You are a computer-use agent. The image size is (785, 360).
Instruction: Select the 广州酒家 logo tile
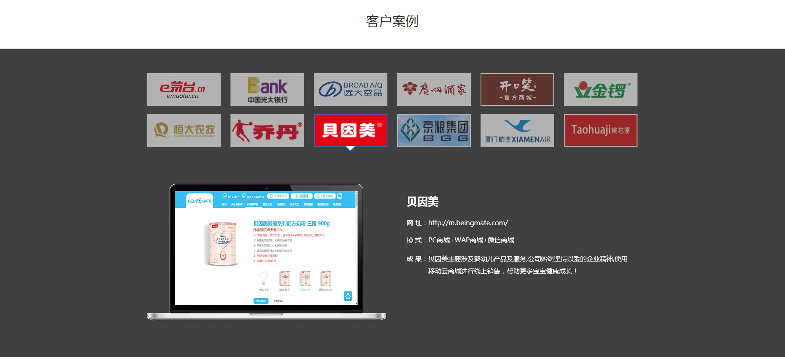point(434,89)
